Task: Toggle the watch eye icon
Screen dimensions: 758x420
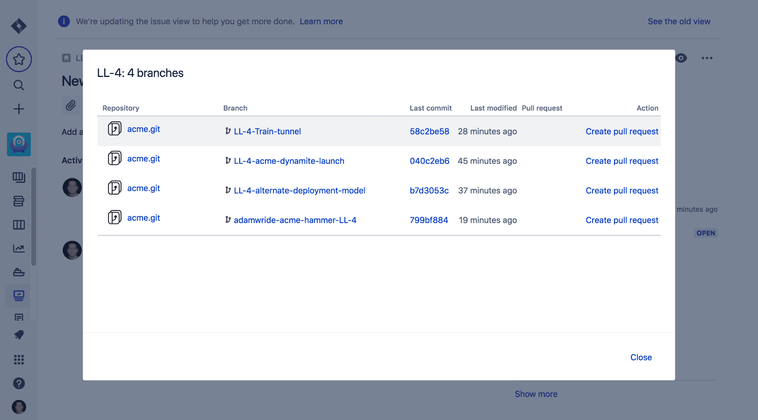Action: coord(681,58)
